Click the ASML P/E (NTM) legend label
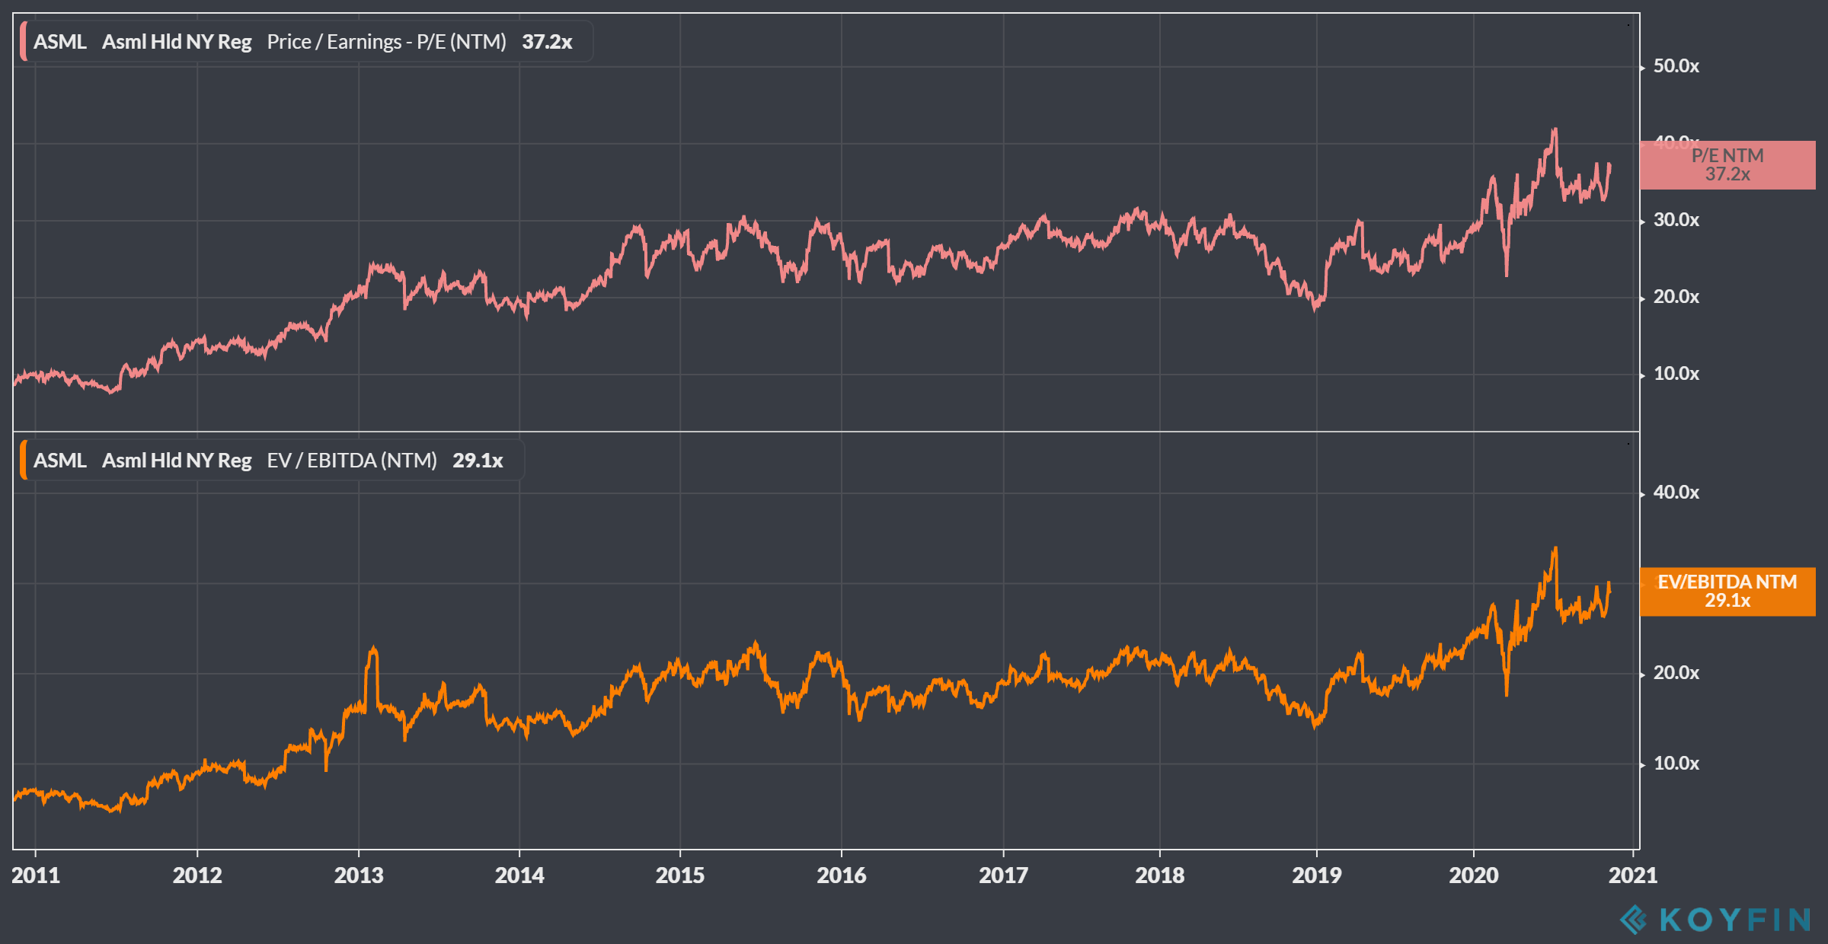The image size is (1828, 944). click(x=306, y=42)
